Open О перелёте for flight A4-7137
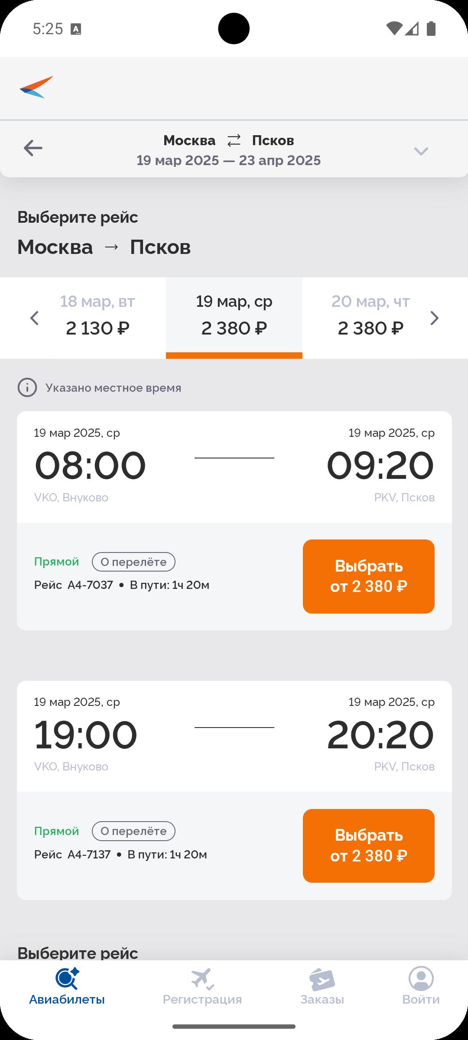The image size is (468, 1040). (133, 831)
